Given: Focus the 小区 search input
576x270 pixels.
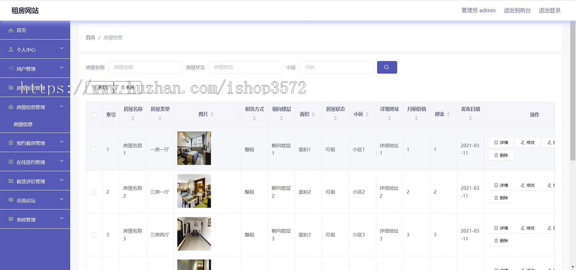Looking at the screenshot, I should coord(337,68).
